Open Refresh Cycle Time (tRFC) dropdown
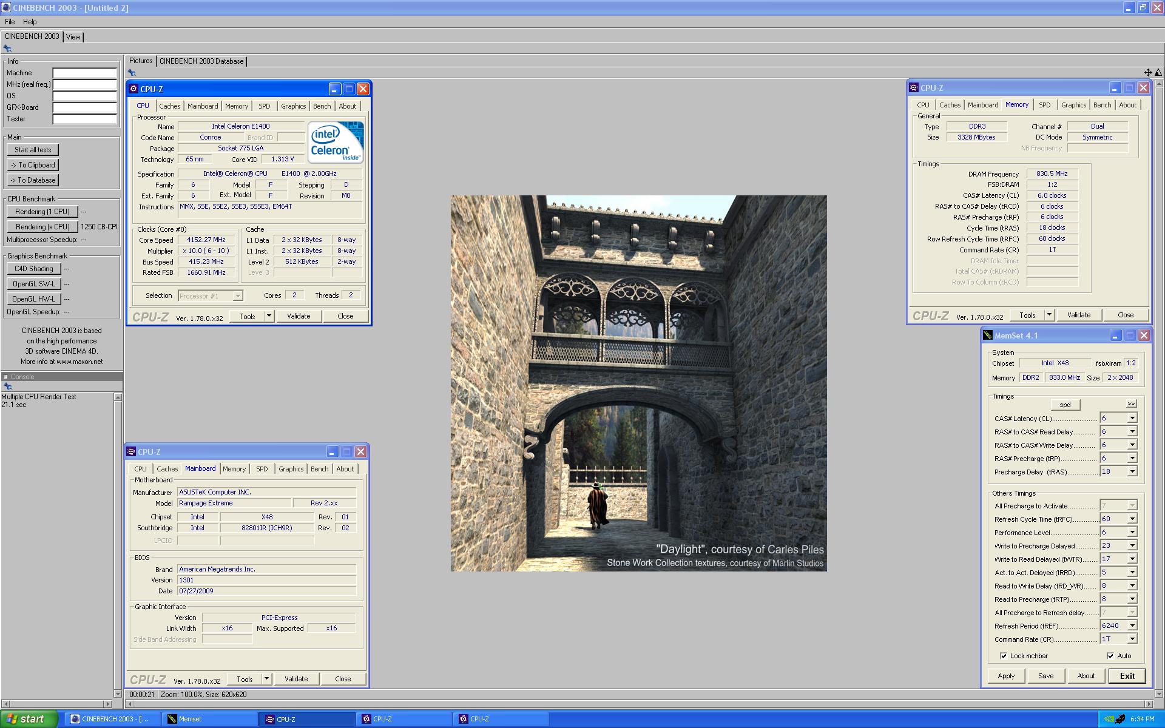Viewport: 1165px width, 728px height. point(1132,519)
